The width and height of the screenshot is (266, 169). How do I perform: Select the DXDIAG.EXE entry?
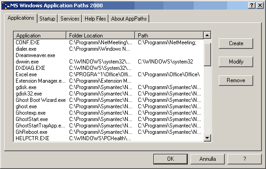[30, 68]
